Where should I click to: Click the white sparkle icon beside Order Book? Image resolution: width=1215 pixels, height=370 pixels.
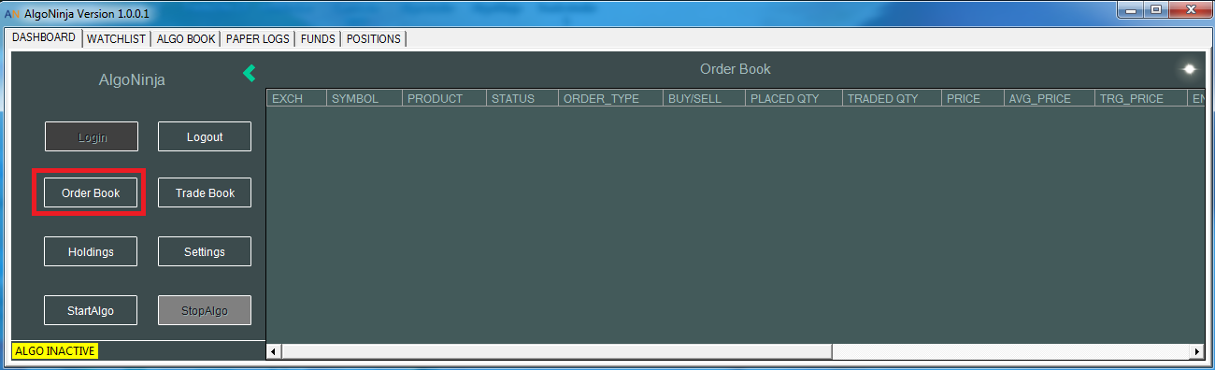pos(1189,69)
